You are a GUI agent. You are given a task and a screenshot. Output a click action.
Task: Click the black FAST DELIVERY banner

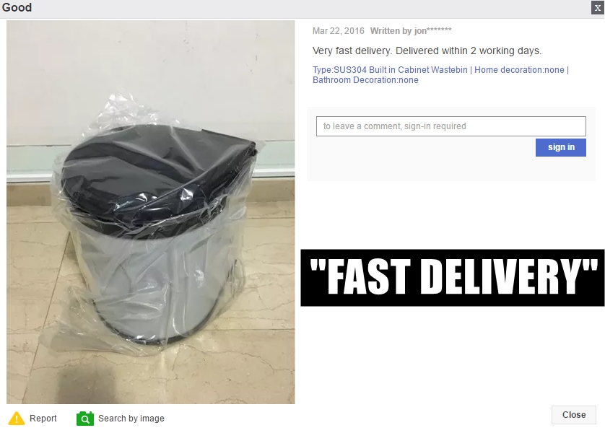453,278
